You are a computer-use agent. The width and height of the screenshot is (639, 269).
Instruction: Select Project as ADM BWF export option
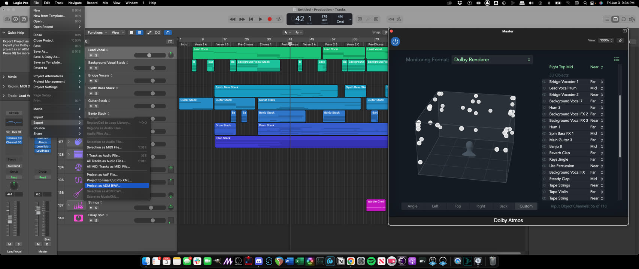117,186
